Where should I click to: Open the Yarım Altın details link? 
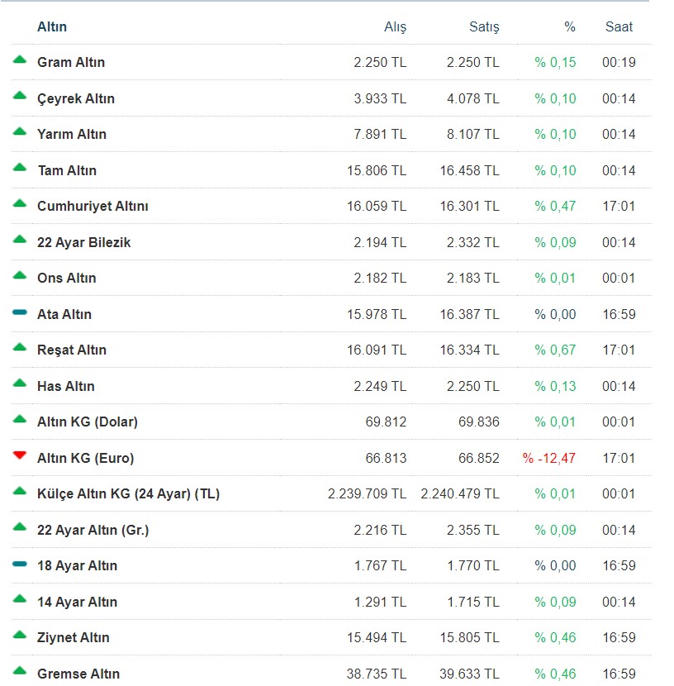click(x=72, y=134)
